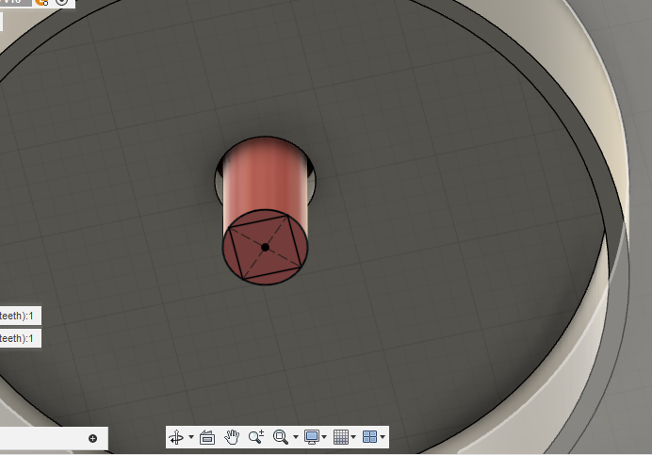The width and height of the screenshot is (652, 455).
Task: Expand the Grid and Snaps dropdown arrow
Action: click(353, 437)
